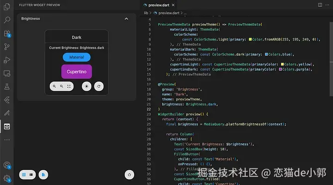Hot restart all previews, bottom circular button
The height and width of the screenshot is (185, 333).
click(129, 174)
